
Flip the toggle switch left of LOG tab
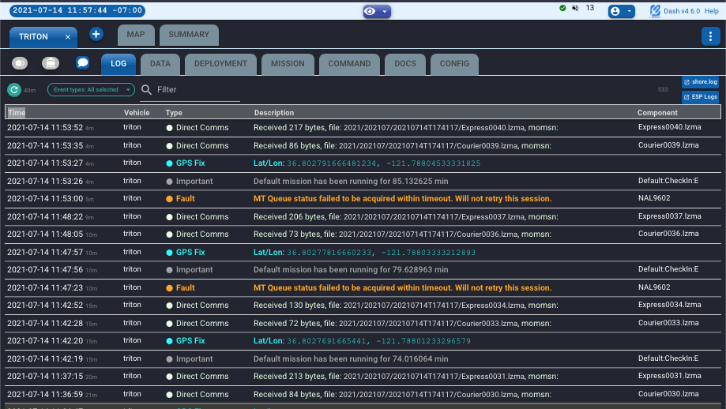pos(20,63)
